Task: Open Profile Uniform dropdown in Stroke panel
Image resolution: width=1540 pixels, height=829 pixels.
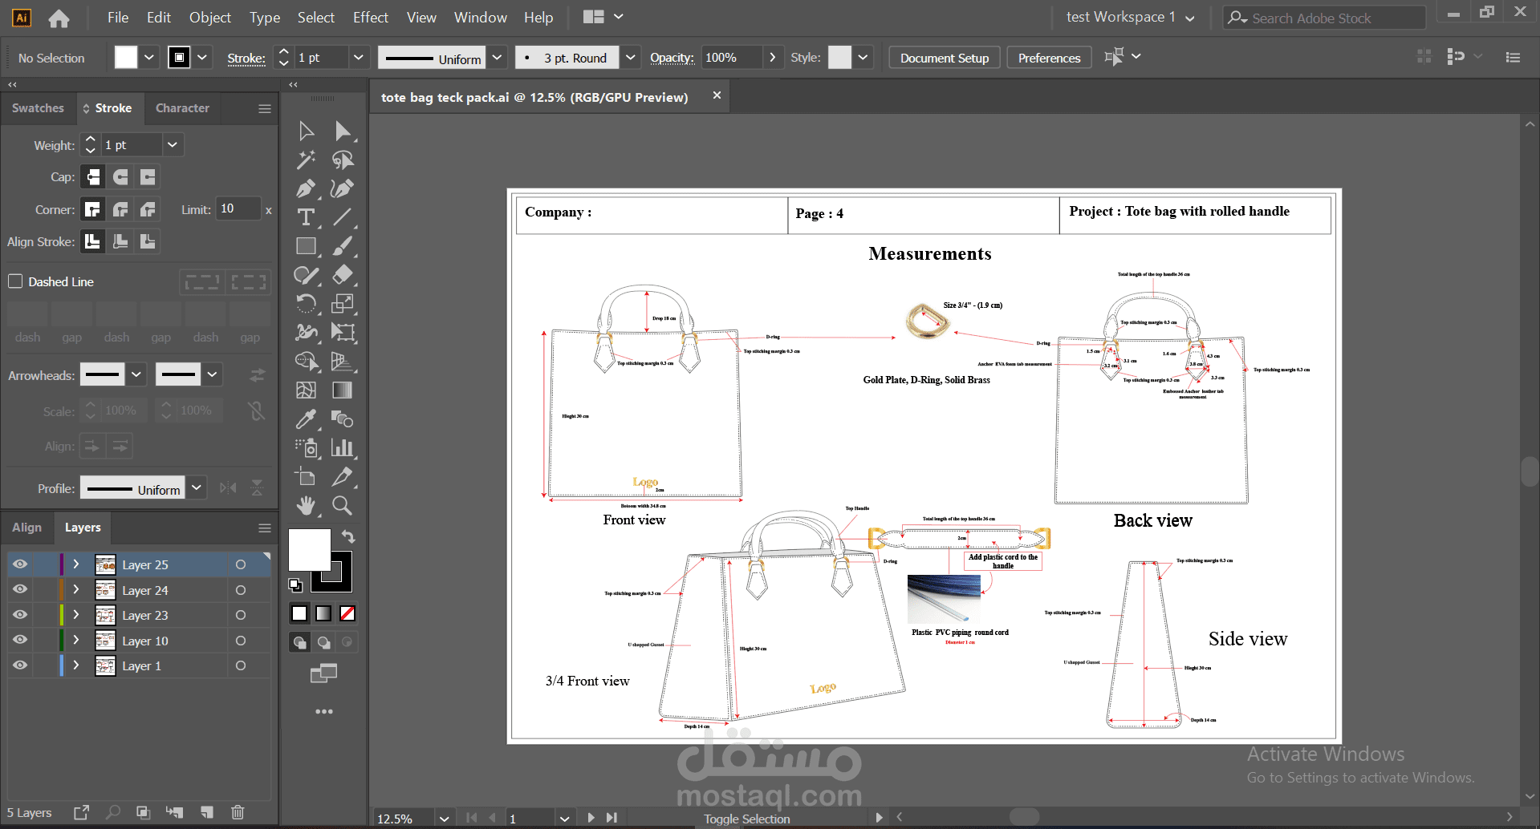Action: pyautogui.click(x=196, y=488)
